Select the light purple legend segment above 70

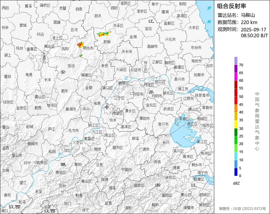point(236,61)
